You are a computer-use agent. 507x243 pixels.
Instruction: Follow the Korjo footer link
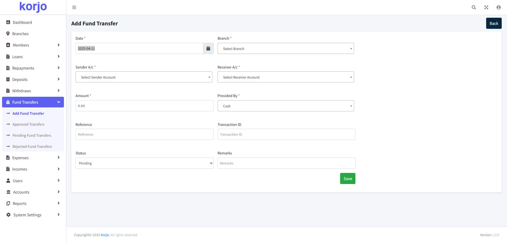click(105, 235)
